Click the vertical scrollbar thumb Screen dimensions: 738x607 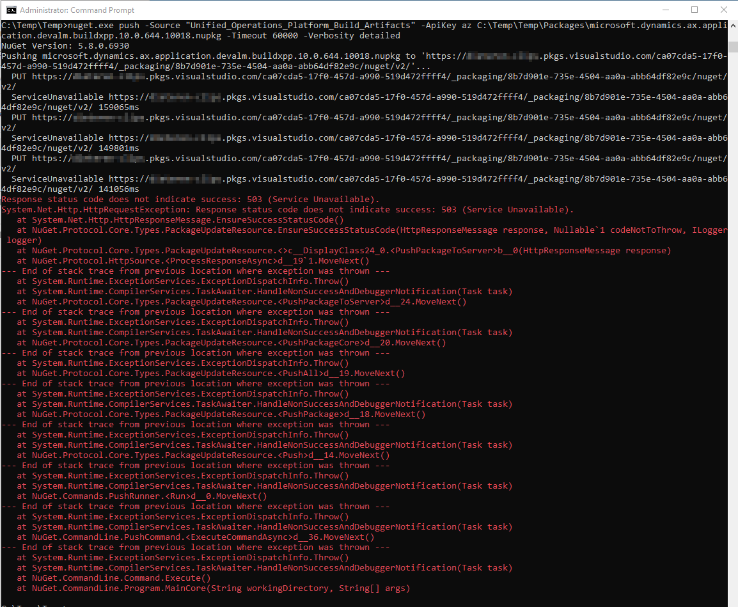(x=733, y=47)
